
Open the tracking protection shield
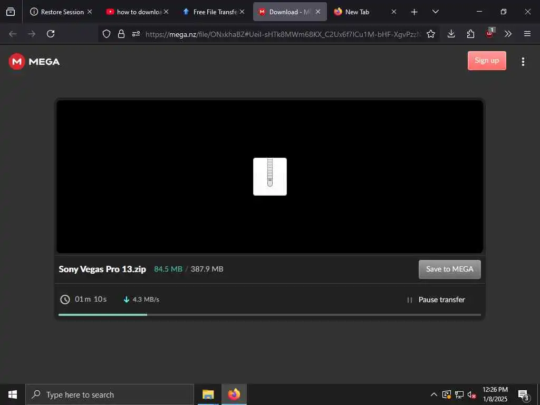pos(107,34)
